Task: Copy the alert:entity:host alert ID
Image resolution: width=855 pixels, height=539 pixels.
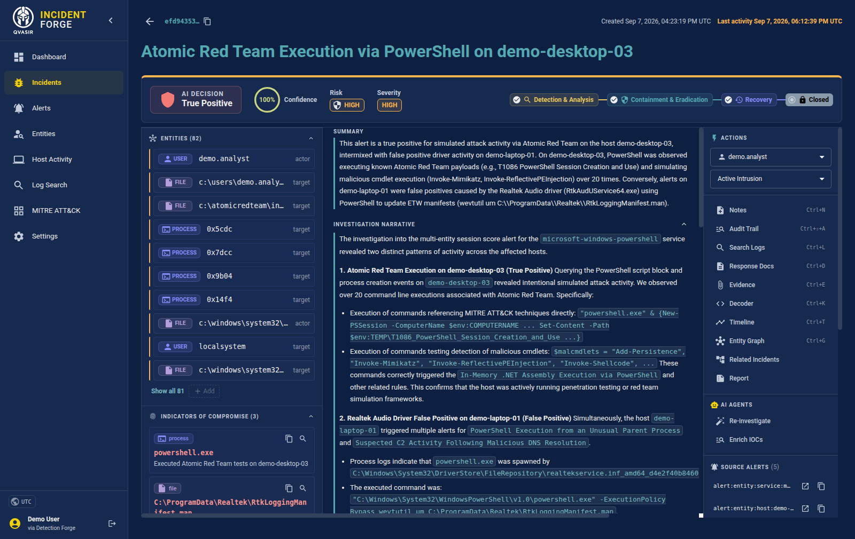Action: 821,509
